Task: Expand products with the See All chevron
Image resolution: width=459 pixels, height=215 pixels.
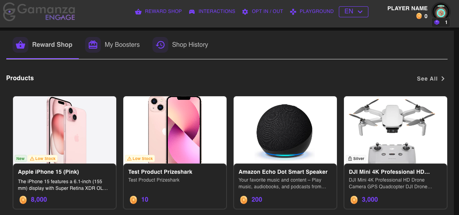Action: pyautogui.click(x=443, y=79)
